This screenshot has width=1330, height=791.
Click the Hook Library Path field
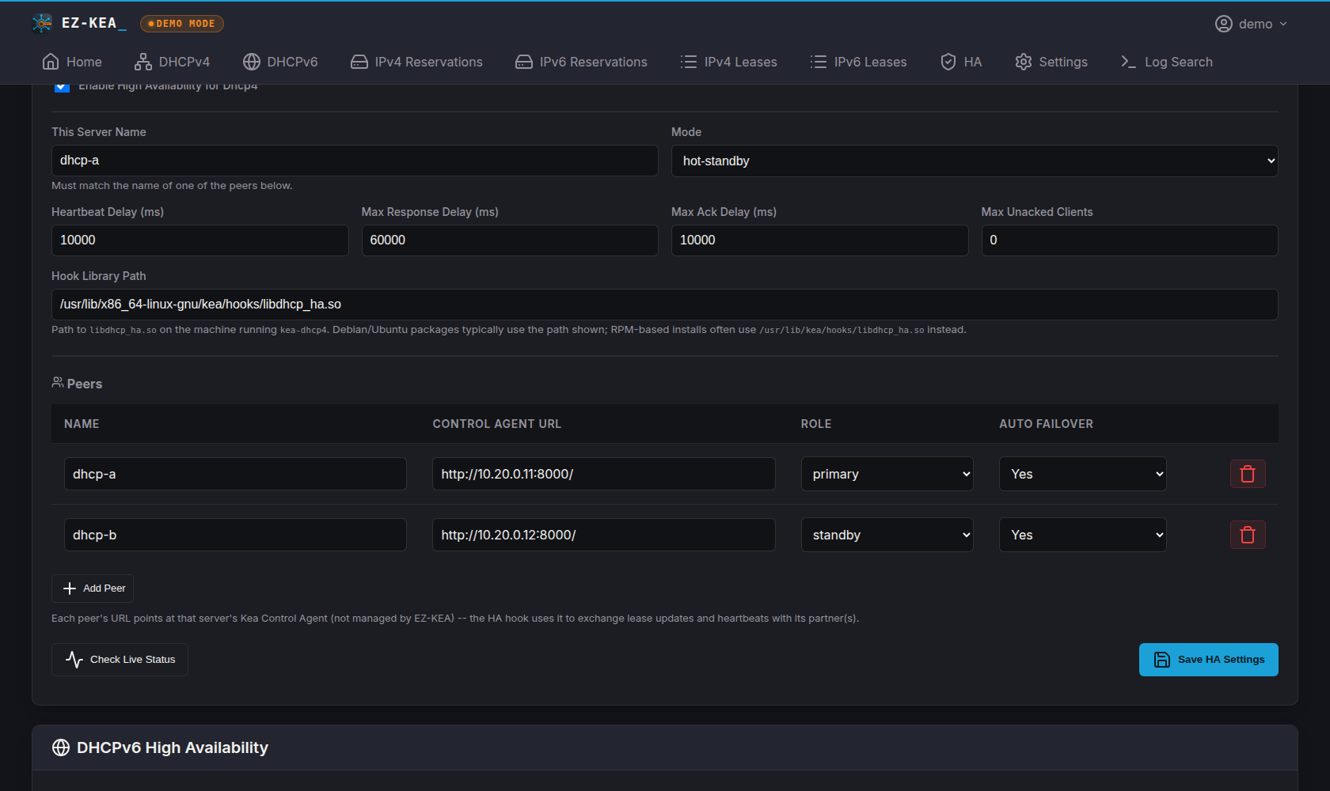pyautogui.click(x=665, y=305)
